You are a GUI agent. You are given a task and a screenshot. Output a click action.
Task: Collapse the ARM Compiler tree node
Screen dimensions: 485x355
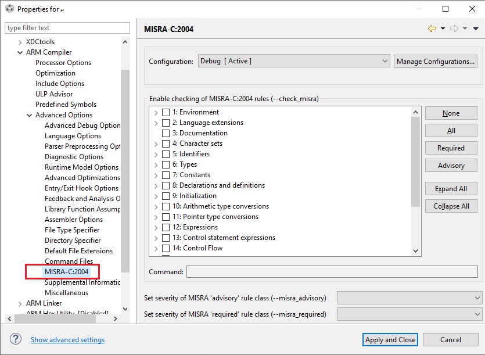tap(20, 53)
